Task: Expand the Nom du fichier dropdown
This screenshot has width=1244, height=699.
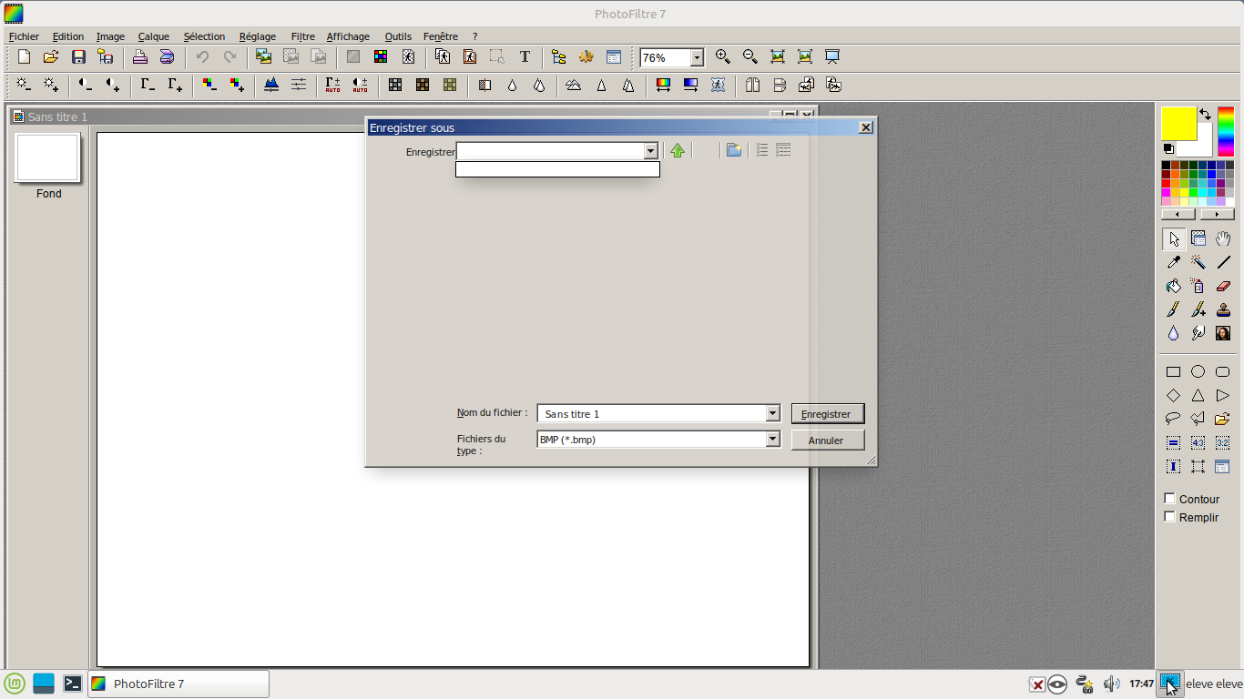Action: 772,413
